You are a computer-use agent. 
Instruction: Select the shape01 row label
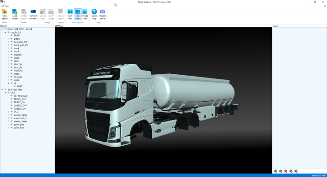tap(18, 55)
